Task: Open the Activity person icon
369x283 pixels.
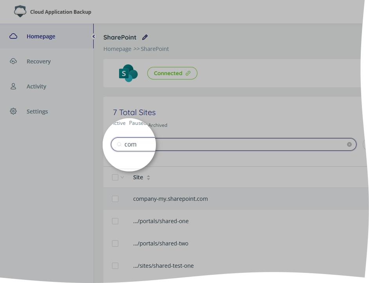Action: tap(13, 87)
